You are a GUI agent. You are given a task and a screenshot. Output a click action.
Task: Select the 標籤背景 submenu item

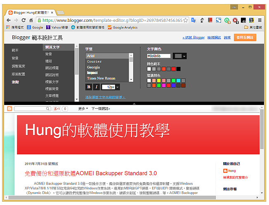(x=52, y=89)
